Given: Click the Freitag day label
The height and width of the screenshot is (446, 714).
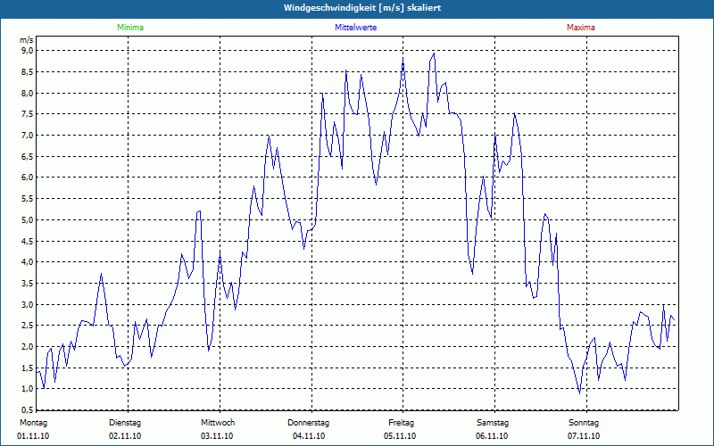Looking at the screenshot, I should pos(401,423).
